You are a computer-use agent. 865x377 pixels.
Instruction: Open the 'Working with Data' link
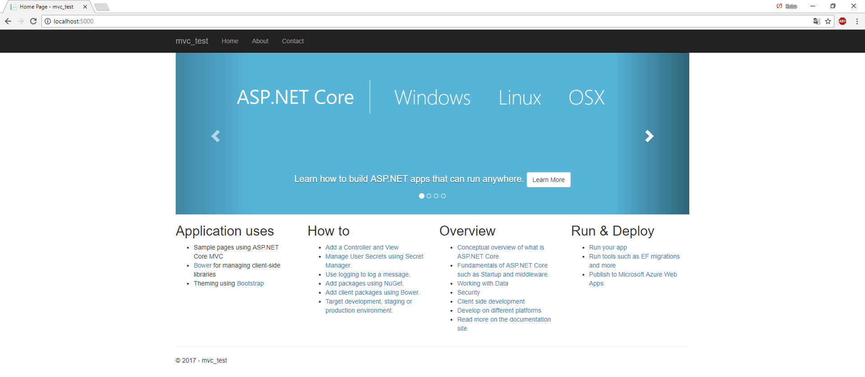tap(483, 283)
